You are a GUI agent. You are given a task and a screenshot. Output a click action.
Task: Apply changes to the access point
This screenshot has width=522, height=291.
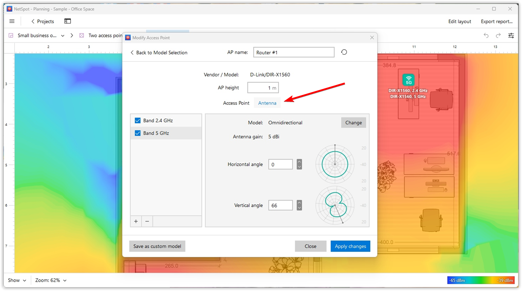tap(350, 246)
